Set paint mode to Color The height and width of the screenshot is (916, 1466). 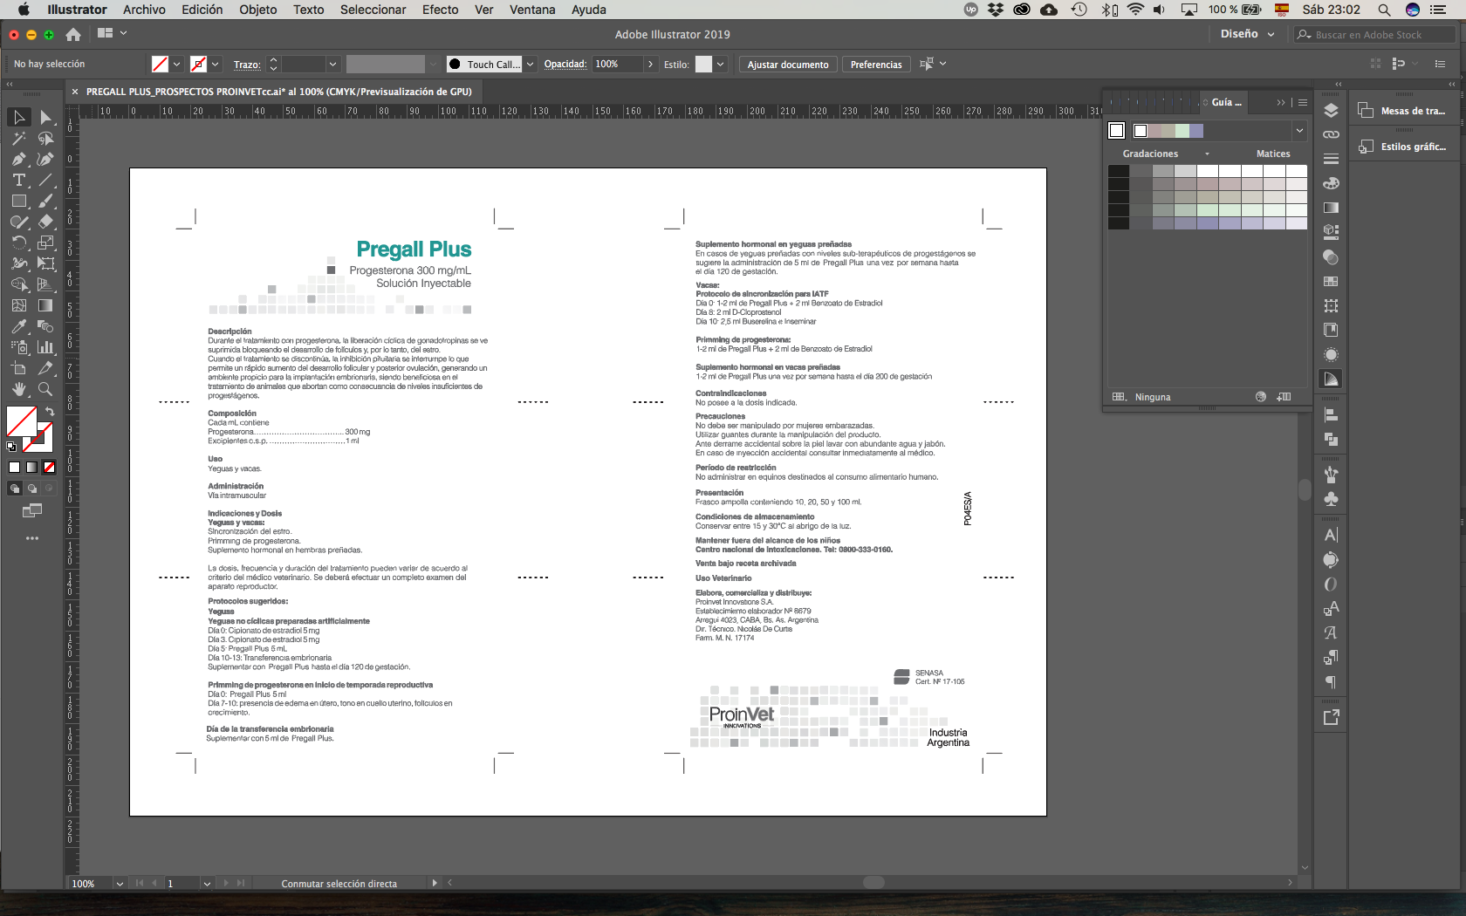[x=14, y=468]
